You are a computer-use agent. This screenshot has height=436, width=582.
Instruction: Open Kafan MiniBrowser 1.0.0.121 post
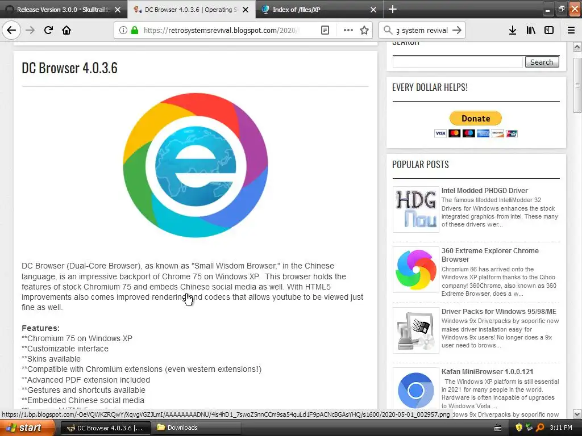pos(487,371)
